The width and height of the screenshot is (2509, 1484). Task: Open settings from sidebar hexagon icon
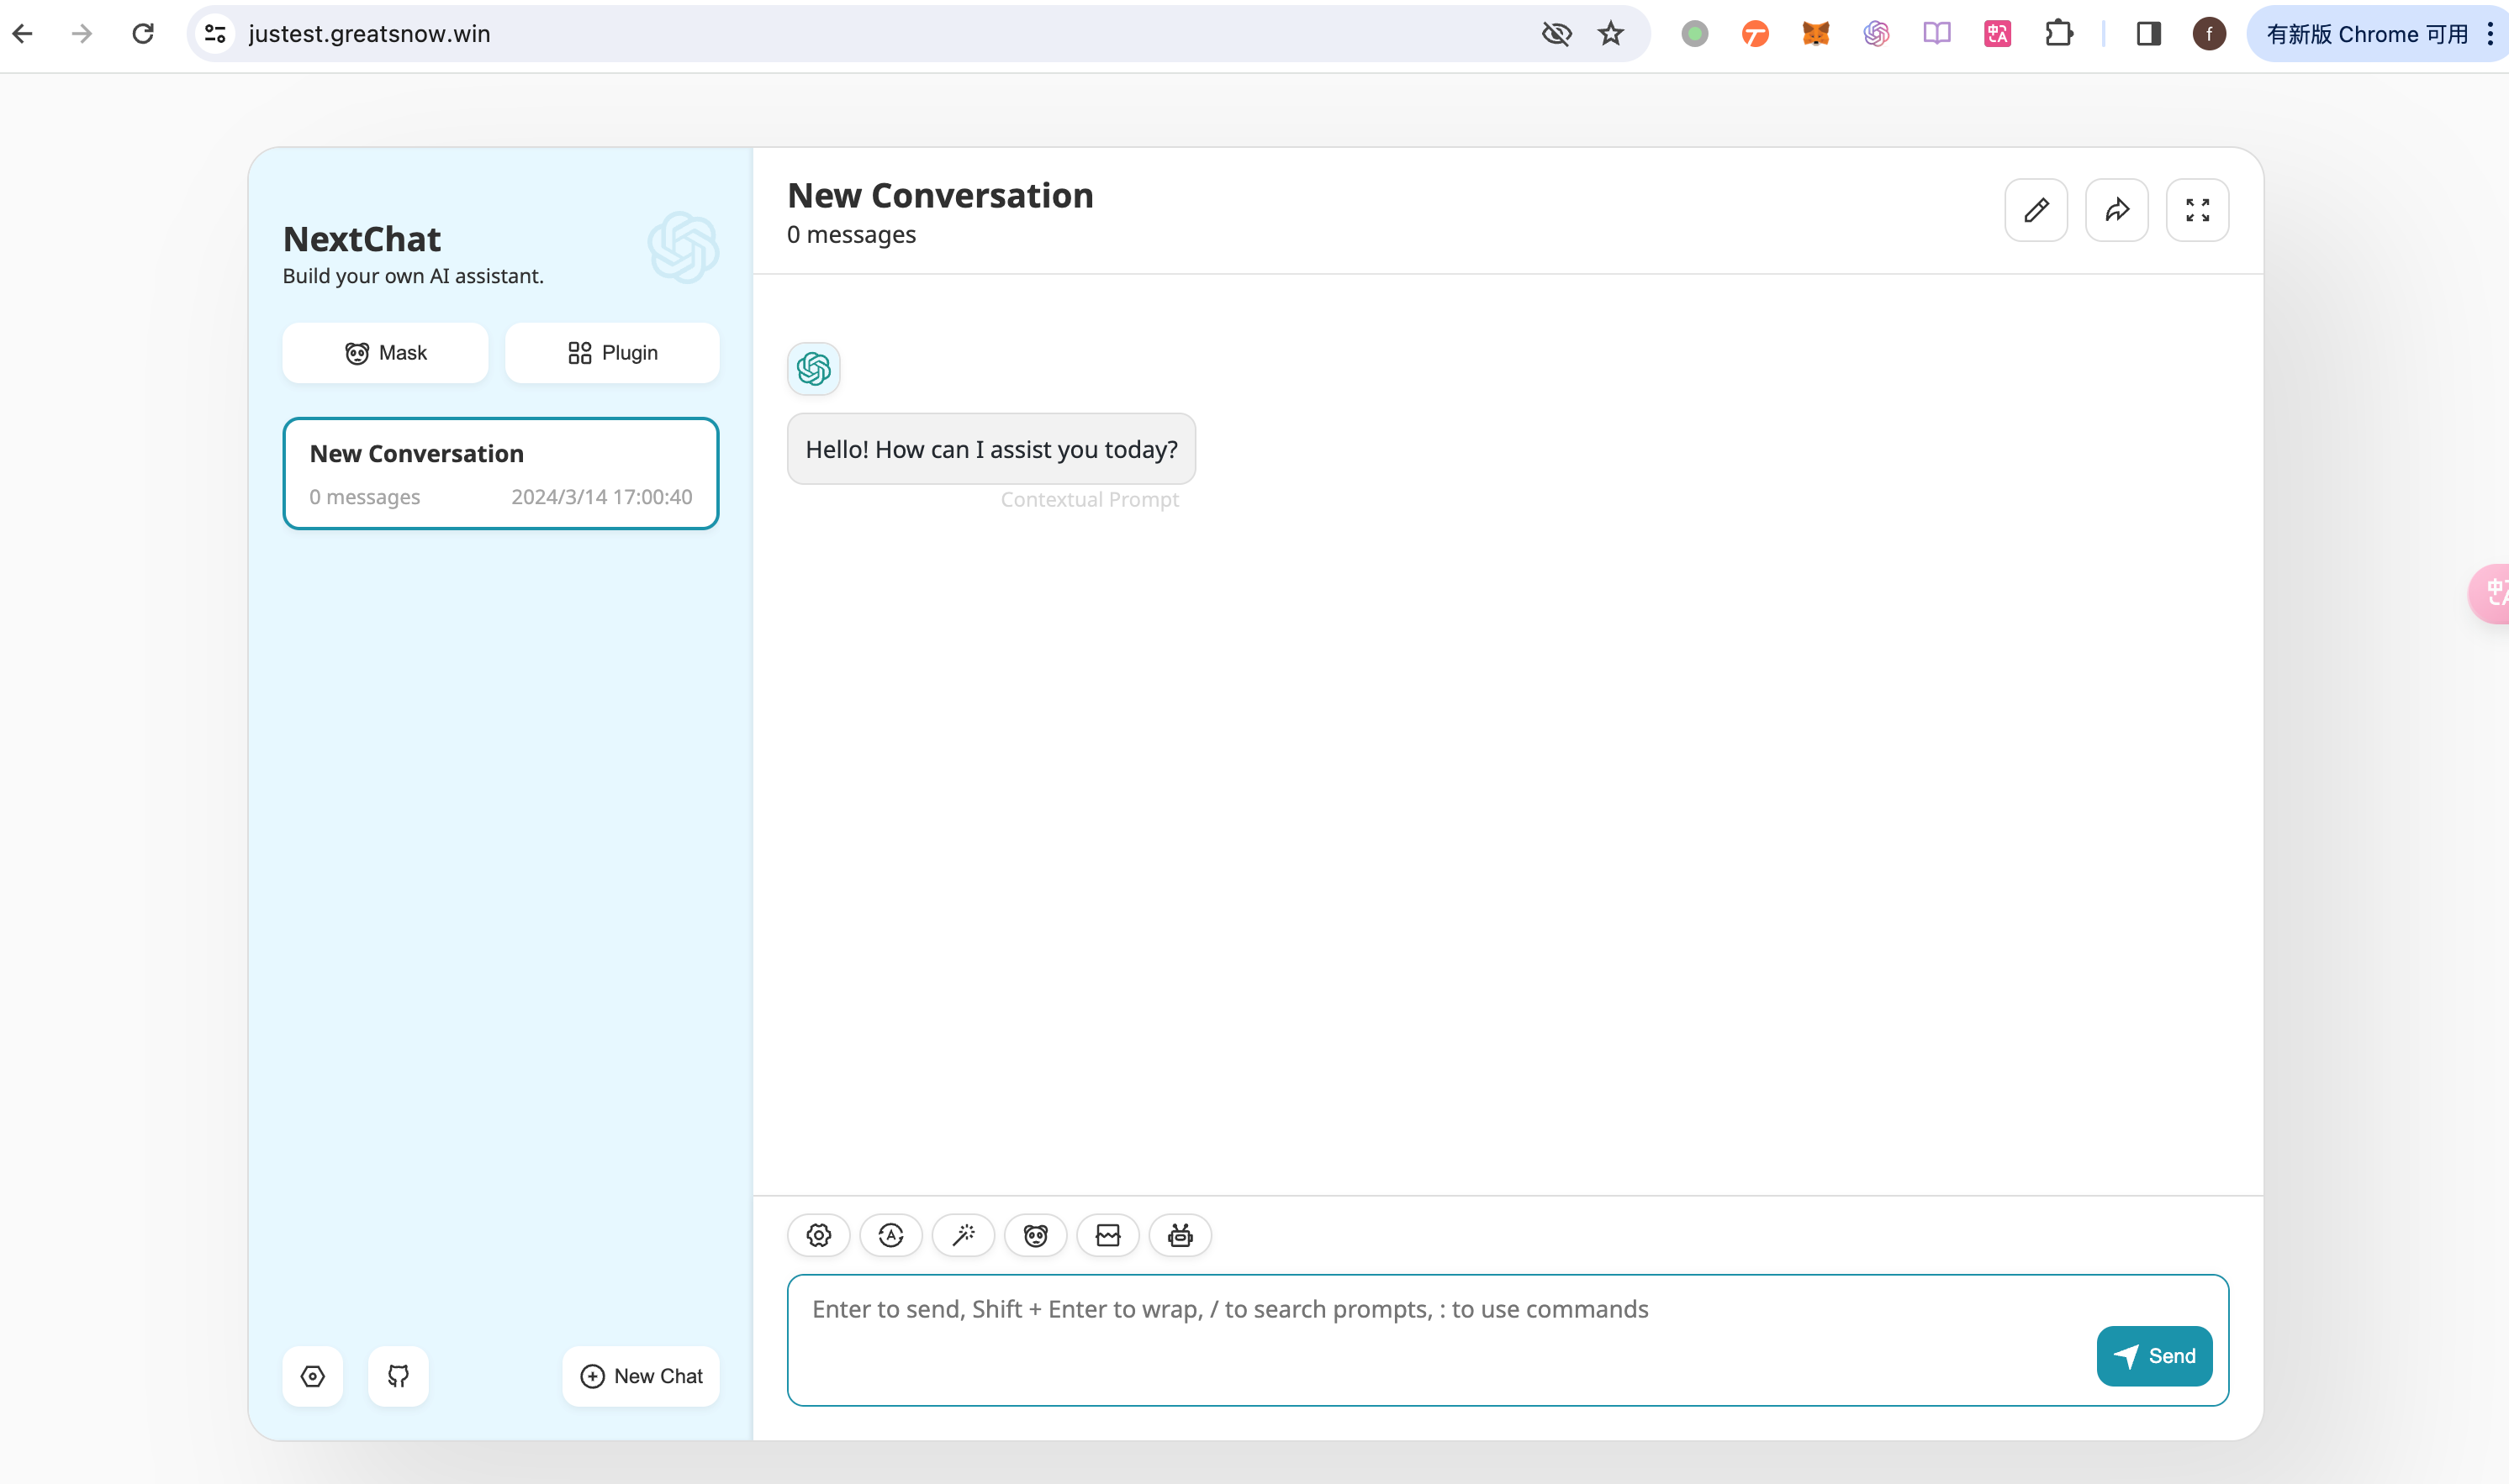(313, 1376)
